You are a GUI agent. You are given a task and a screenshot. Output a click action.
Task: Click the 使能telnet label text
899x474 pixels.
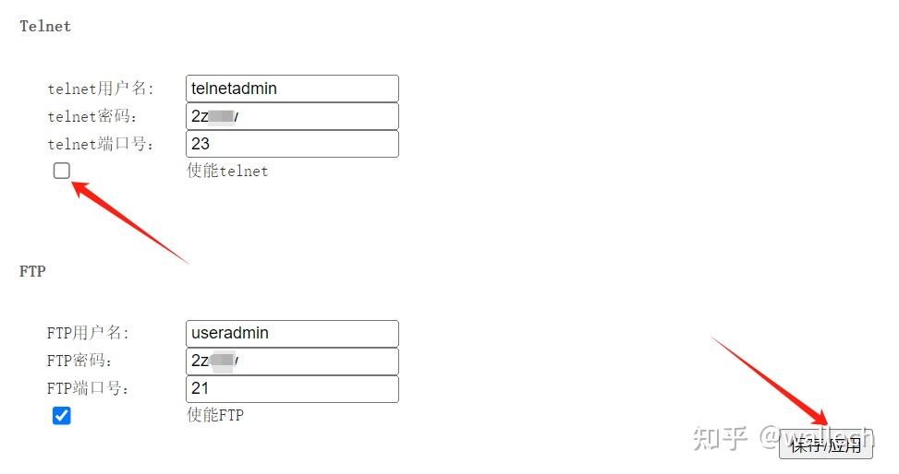[227, 171]
